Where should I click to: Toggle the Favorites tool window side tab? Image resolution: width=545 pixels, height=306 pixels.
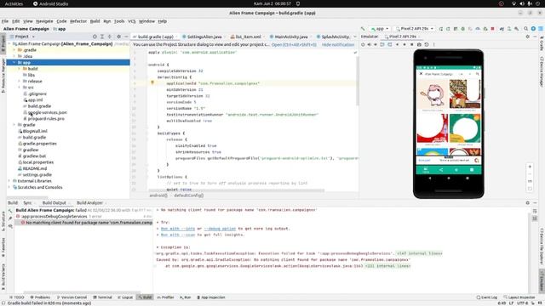point(3,247)
